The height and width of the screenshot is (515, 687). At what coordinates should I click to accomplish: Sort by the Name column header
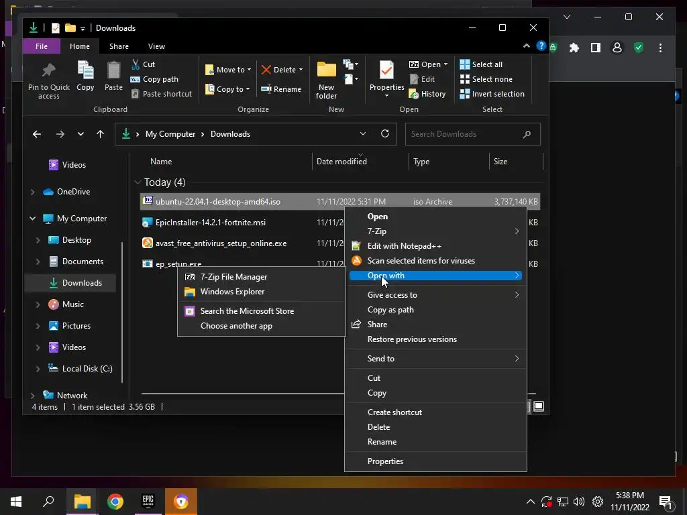(x=161, y=162)
